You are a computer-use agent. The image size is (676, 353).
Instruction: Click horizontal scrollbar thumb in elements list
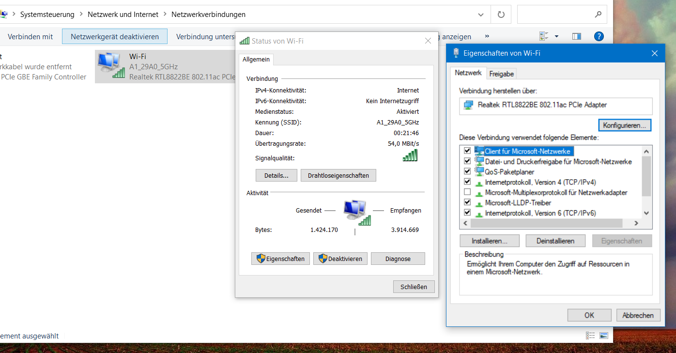tap(546, 223)
